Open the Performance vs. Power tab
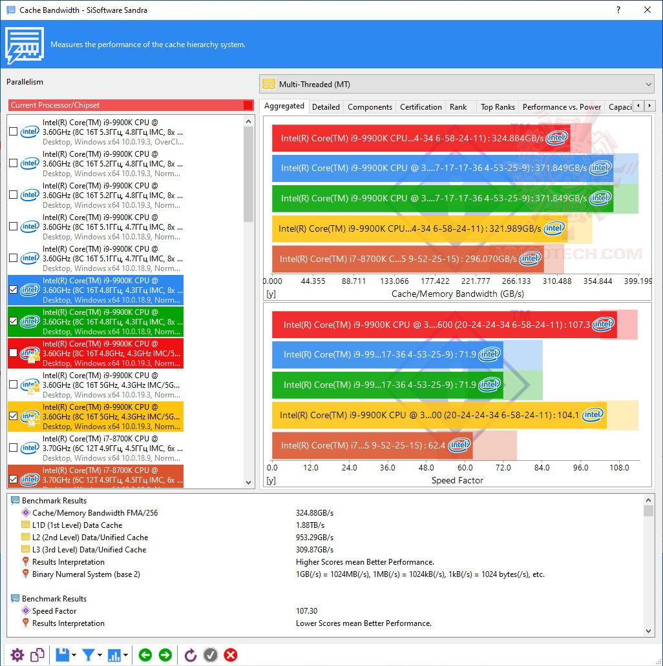 (562, 107)
